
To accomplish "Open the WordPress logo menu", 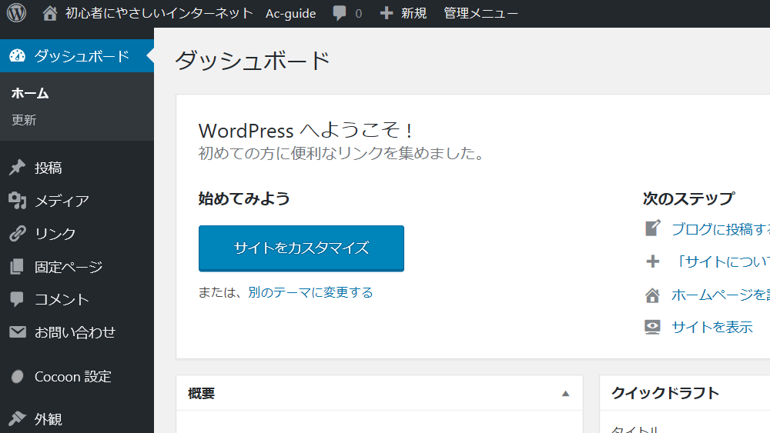I will pyautogui.click(x=16, y=13).
